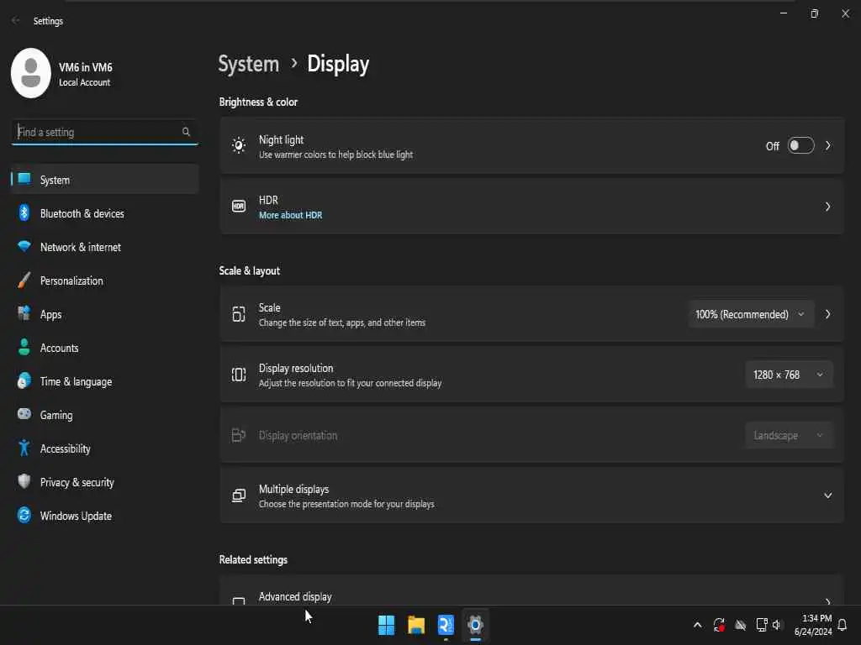
Task: Click the Accounts person icon
Action: (24, 347)
